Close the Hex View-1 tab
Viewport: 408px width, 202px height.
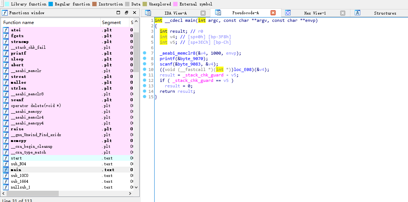[x=343, y=13]
